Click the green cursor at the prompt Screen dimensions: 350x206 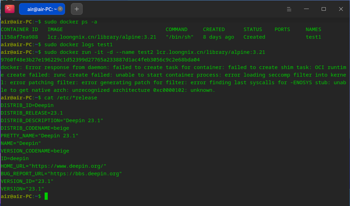point(46,196)
